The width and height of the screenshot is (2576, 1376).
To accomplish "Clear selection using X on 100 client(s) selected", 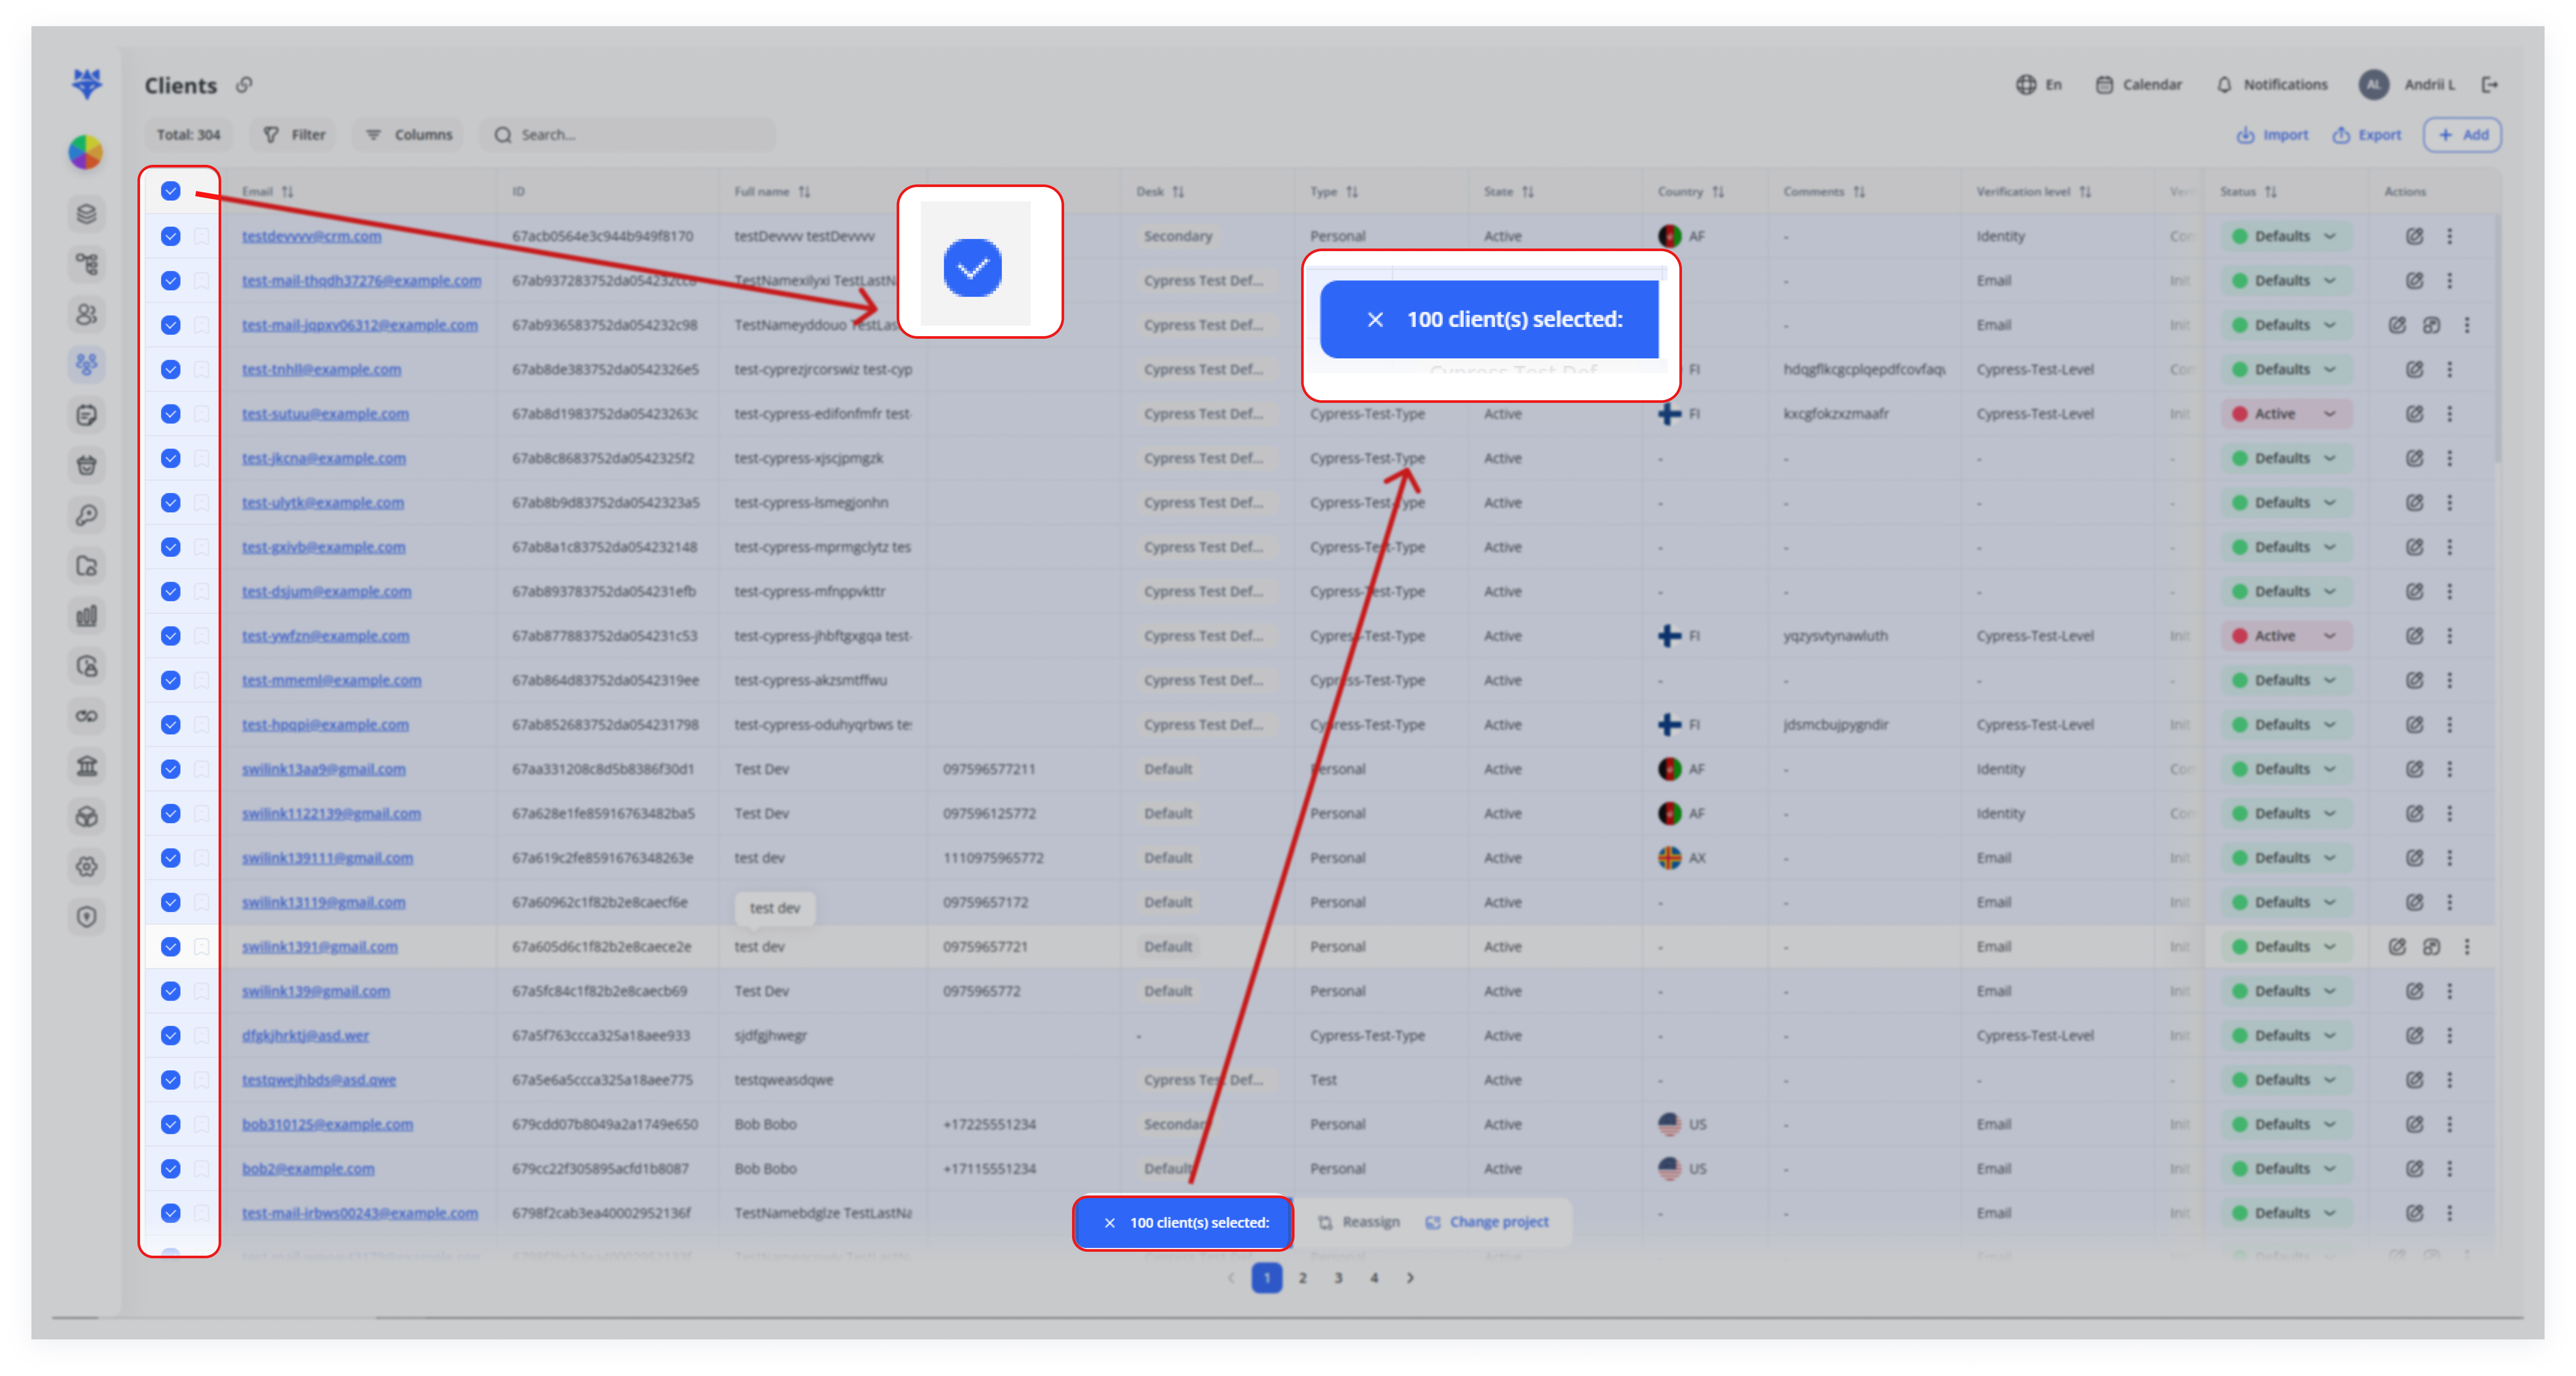I will [x=1109, y=1222].
